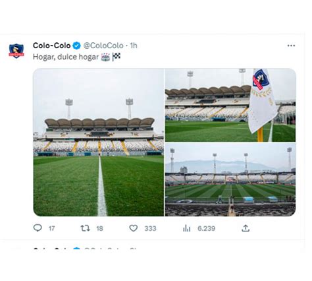Click the views count 6.239
This screenshot has height=281, width=312.
pyautogui.click(x=206, y=228)
